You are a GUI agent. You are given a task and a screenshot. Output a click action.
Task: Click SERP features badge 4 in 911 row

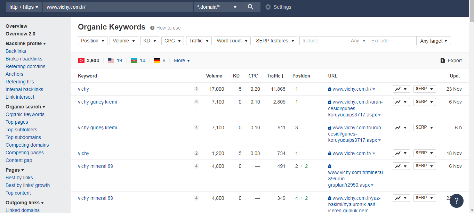196,128
